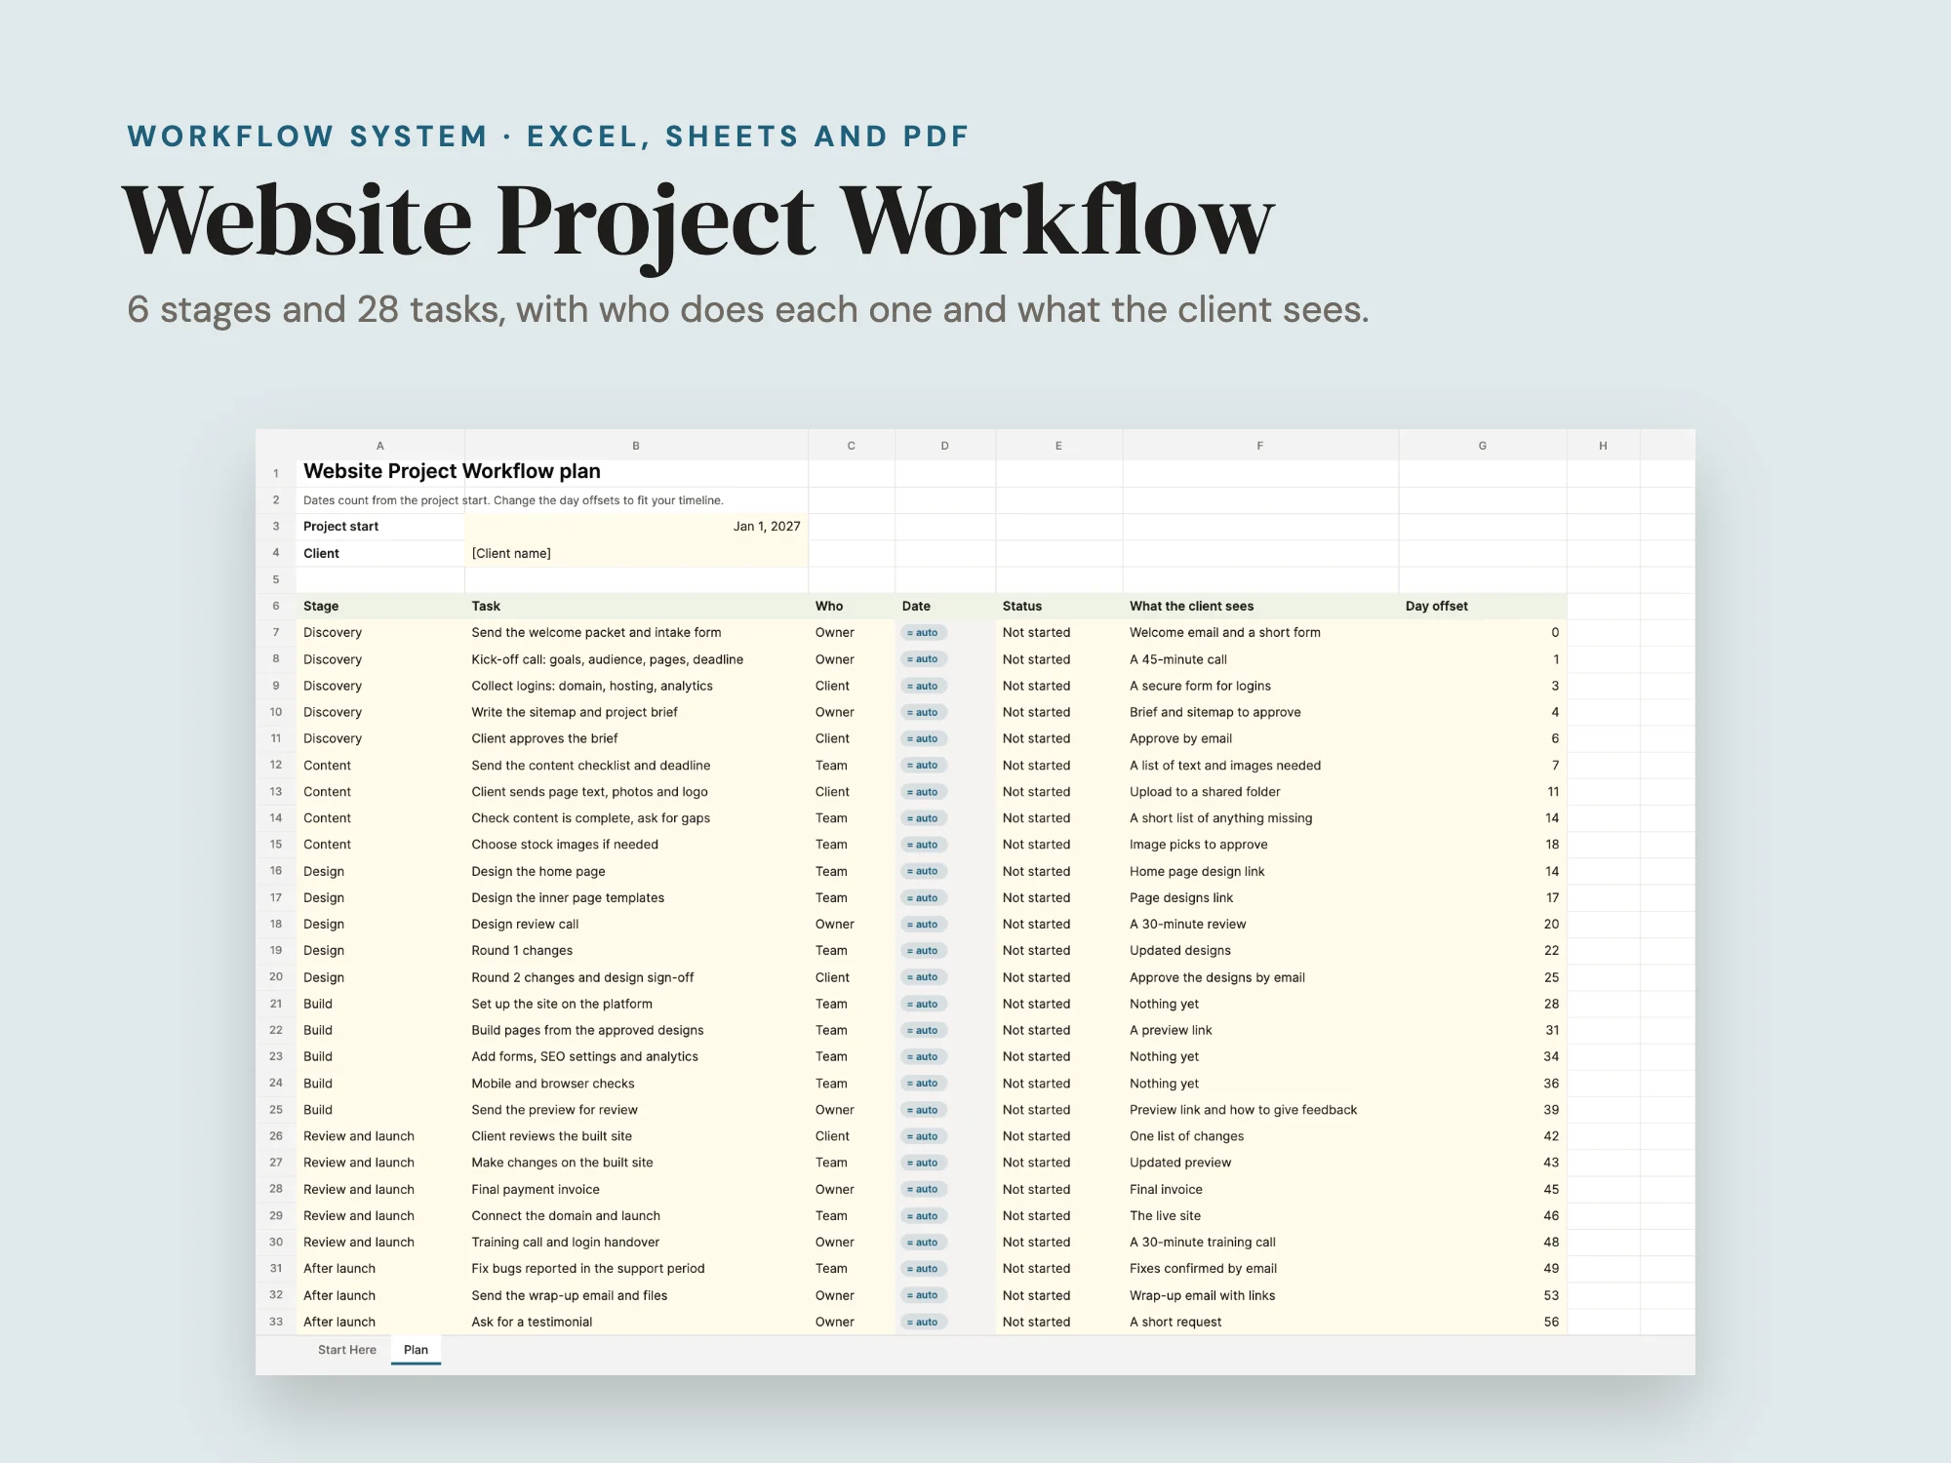1951x1463 pixels.
Task: Switch to the Start Here sheet tab
Action: point(346,1350)
